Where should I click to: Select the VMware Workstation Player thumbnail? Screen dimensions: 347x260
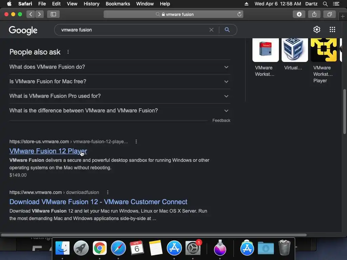[324, 50]
